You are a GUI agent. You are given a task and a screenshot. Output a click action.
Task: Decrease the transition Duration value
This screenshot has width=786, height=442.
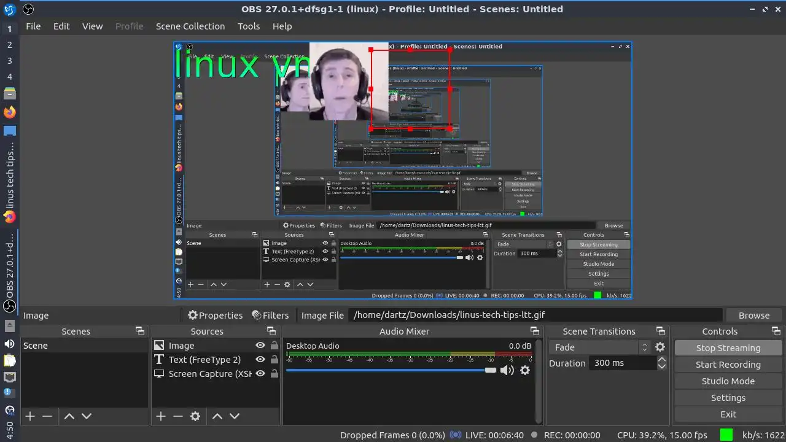pyautogui.click(x=661, y=366)
